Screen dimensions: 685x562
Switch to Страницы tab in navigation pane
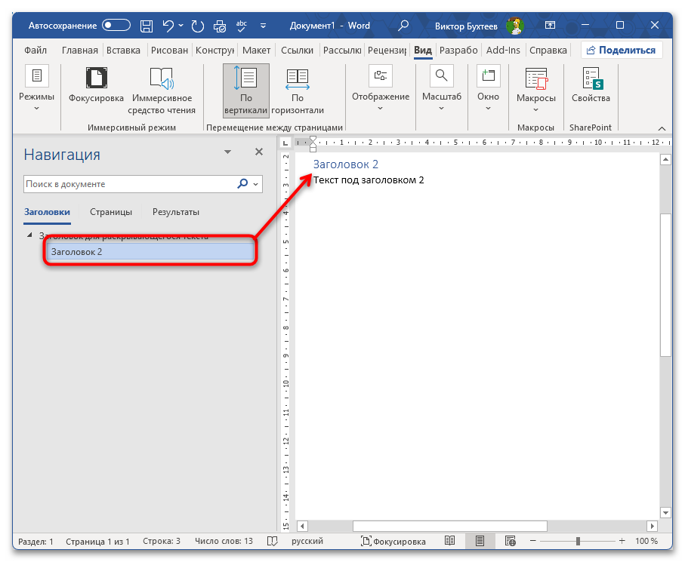111,212
